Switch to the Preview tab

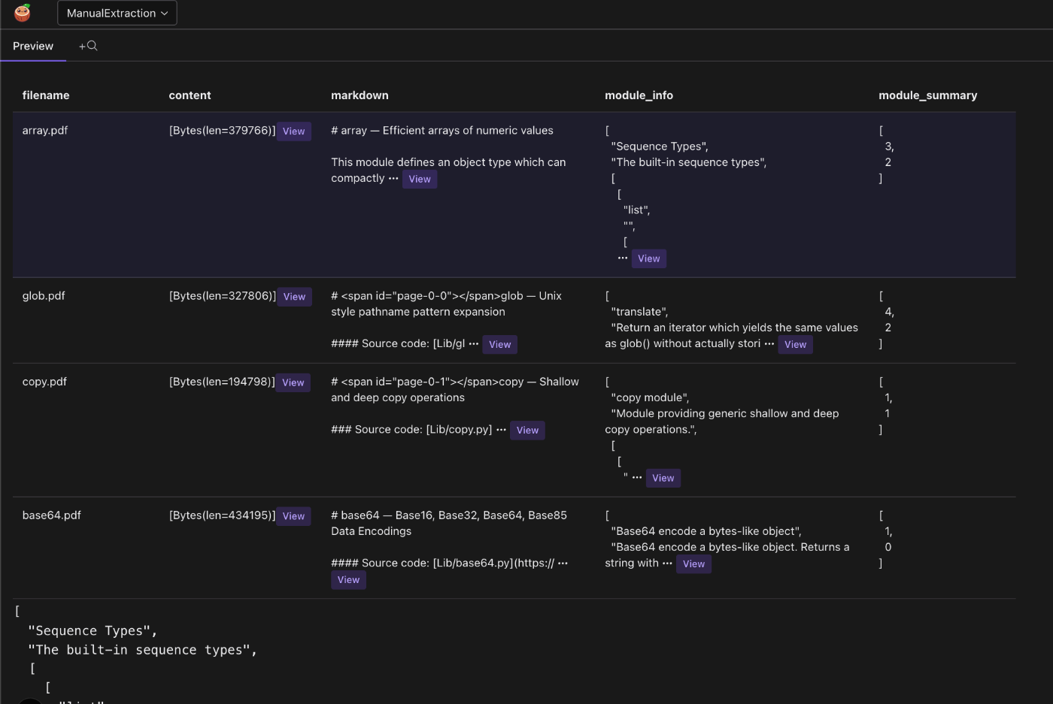point(33,46)
